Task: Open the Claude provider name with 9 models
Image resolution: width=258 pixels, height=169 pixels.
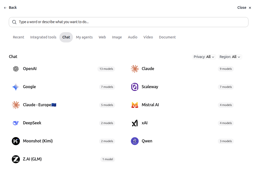Action: (148, 69)
